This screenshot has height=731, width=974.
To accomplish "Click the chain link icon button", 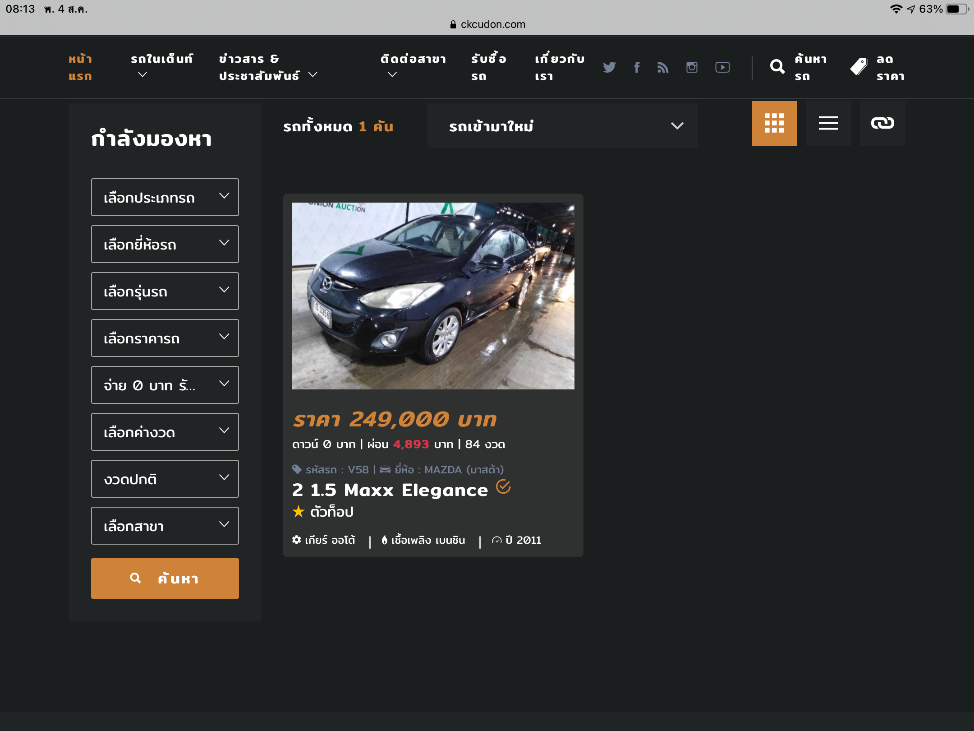I will 882,123.
